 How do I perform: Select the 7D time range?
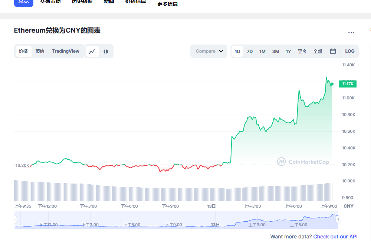click(x=250, y=52)
